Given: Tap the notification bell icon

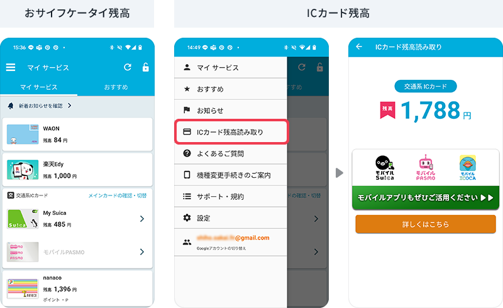Looking at the screenshot, I should click(x=11, y=106).
